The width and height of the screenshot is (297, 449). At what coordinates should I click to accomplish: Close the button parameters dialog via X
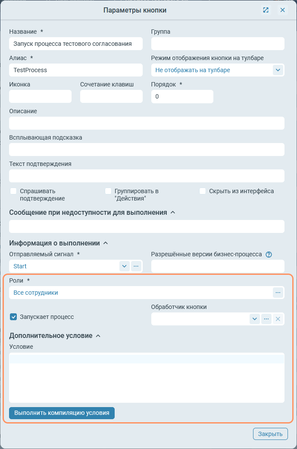pos(283,10)
